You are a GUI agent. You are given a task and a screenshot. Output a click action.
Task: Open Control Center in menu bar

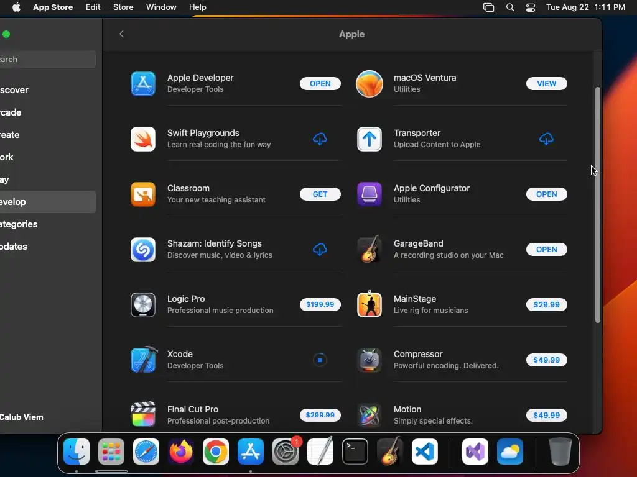coord(531,7)
